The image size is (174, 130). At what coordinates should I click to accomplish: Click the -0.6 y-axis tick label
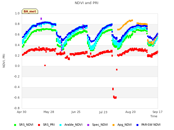coord(17,97)
